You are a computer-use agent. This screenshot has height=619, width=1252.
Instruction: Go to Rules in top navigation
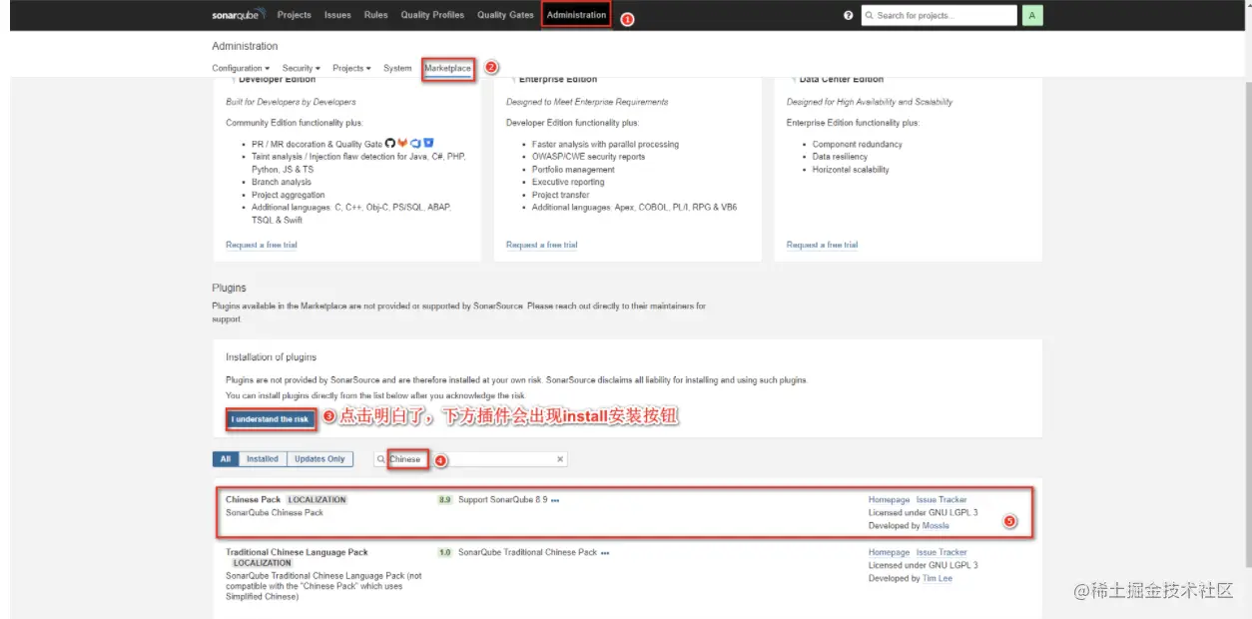(376, 15)
